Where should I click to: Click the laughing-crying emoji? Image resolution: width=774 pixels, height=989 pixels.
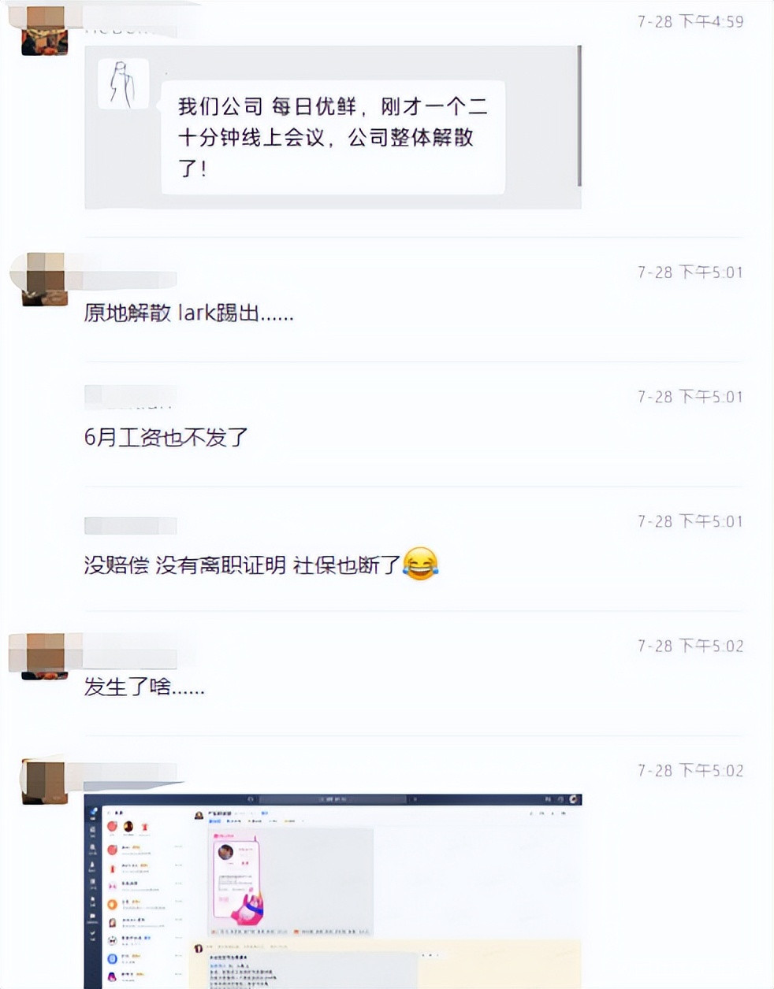(420, 564)
